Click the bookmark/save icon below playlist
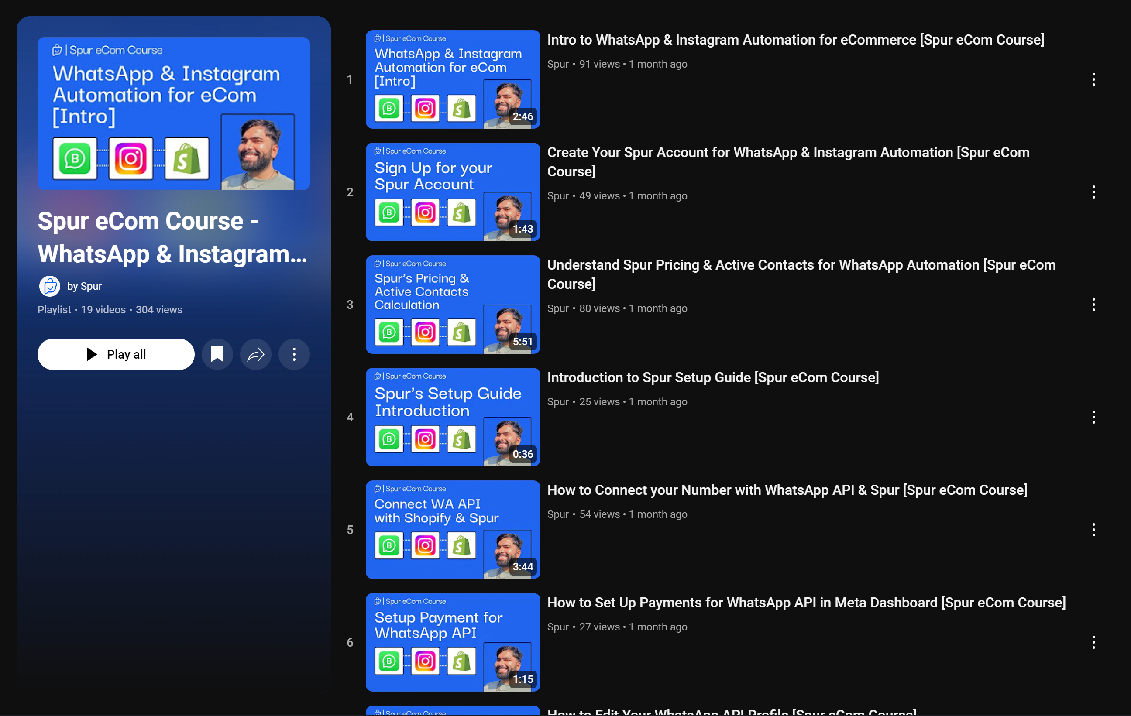The height and width of the screenshot is (716, 1131). pyautogui.click(x=217, y=354)
